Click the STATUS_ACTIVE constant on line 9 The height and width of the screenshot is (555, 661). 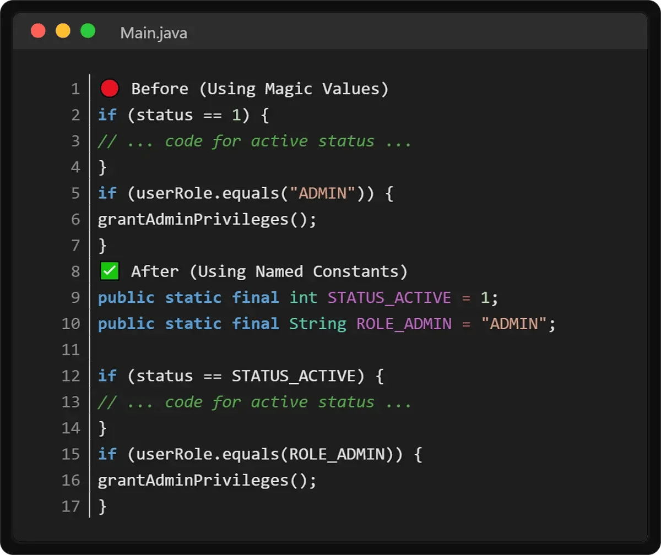coord(389,298)
